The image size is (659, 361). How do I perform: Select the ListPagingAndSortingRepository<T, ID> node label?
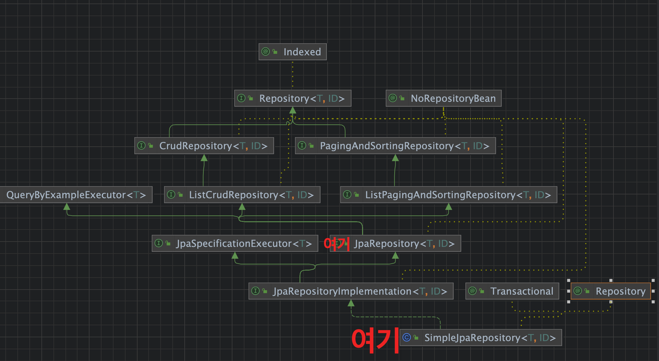[458, 195]
